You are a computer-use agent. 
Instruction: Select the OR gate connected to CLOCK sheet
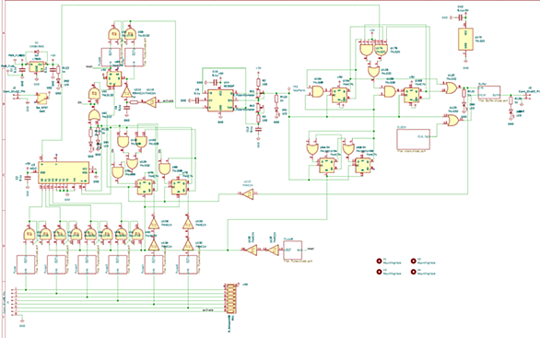coord(452,120)
